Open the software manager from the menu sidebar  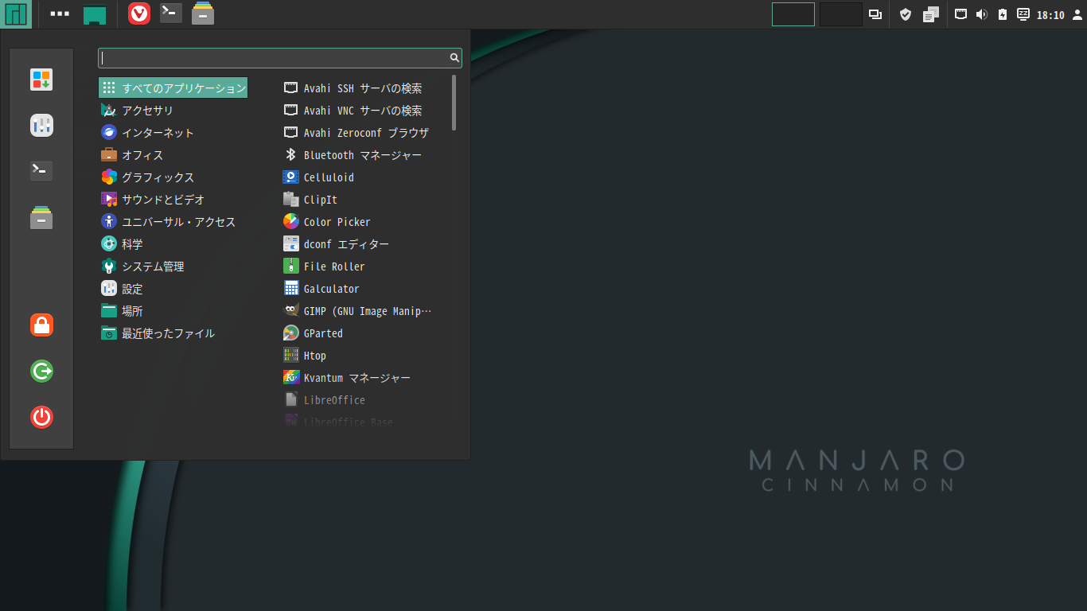[x=41, y=80]
